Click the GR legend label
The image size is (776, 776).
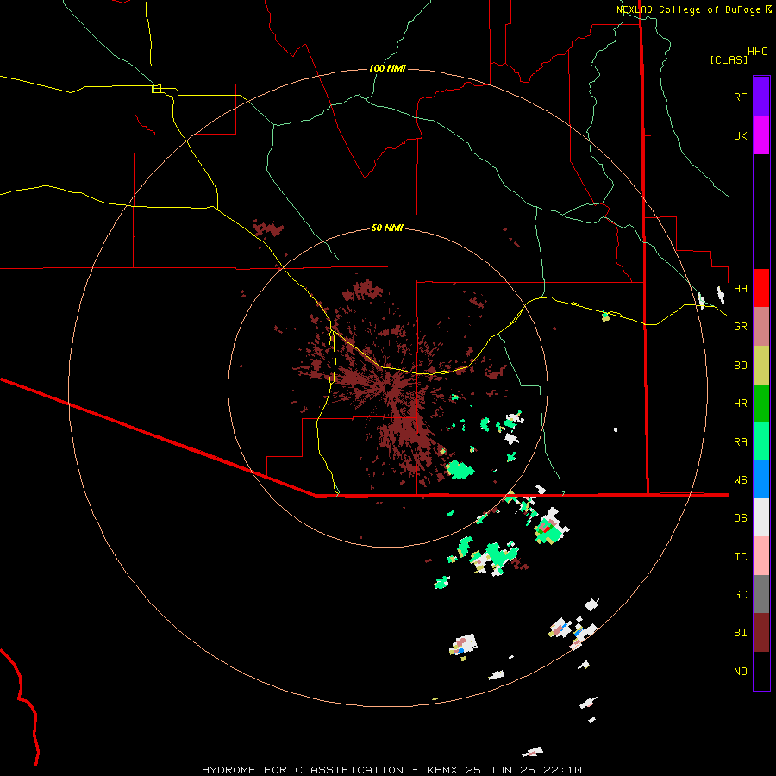pyautogui.click(x=740, y=327)
